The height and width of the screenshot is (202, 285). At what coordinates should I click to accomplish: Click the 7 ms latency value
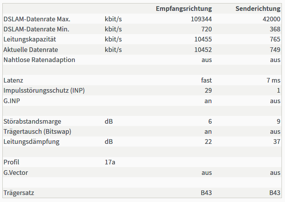(273, 80)
